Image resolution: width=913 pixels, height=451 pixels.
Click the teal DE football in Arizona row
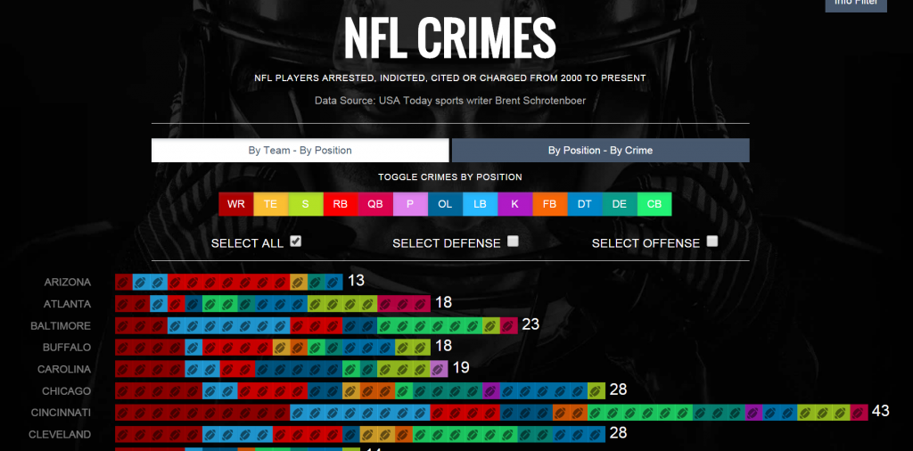pyautogui.click(x=317, y=283)
